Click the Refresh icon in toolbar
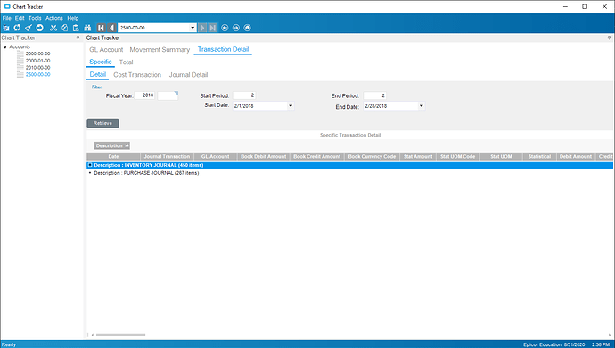Image resolution: width=615 pixels, height=348 pixels. [x=17, y=28]
